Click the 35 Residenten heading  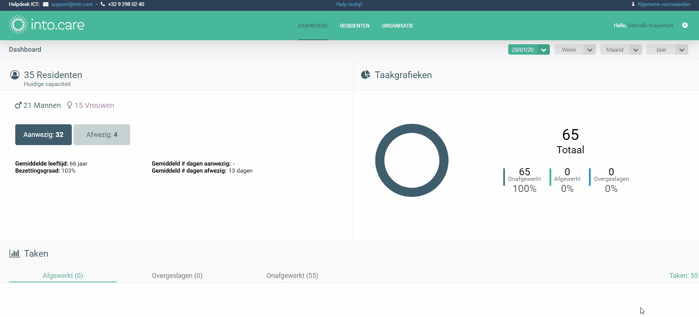(x=53, y=75)
